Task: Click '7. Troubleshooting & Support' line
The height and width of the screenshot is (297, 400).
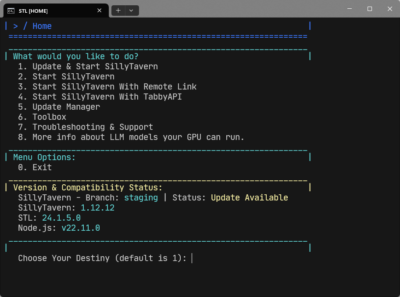Action: [x=86, y=127]
